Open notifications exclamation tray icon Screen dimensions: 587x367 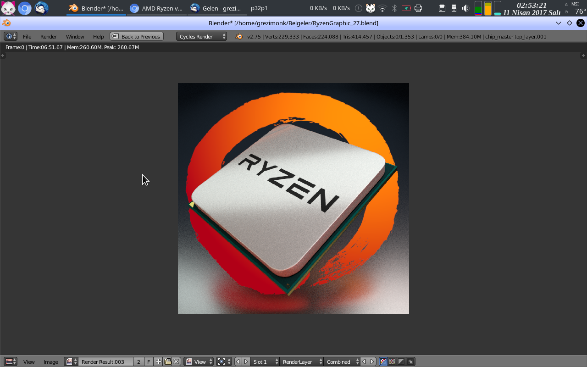[x=359, y=8]
